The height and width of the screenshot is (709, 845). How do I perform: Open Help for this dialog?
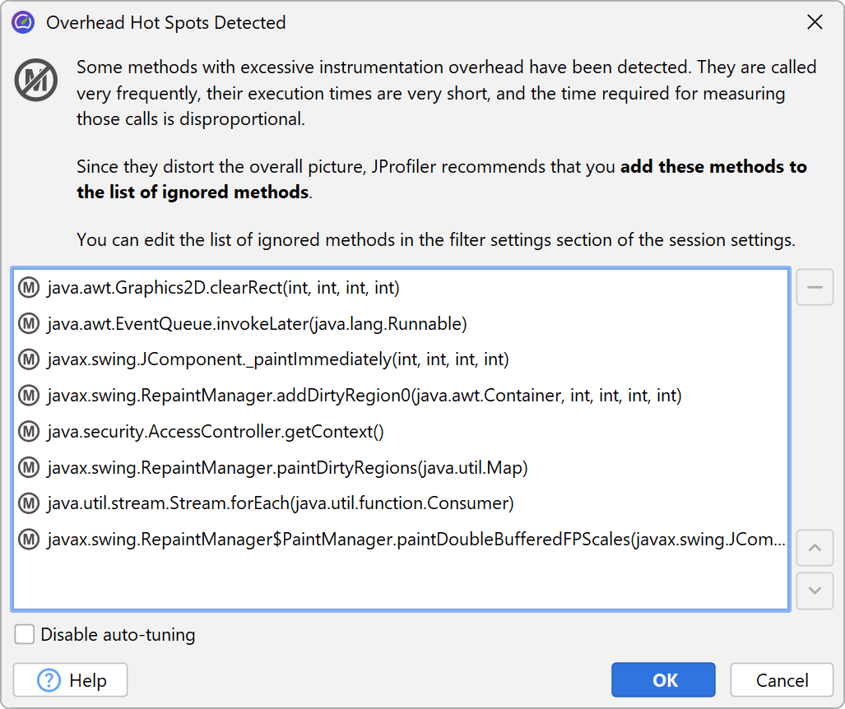pos(71,680)
